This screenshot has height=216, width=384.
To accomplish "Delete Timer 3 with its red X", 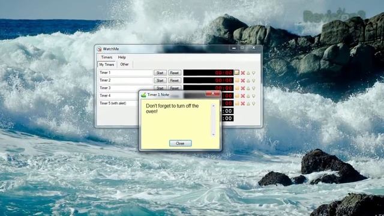I will [x=242, y=88].
